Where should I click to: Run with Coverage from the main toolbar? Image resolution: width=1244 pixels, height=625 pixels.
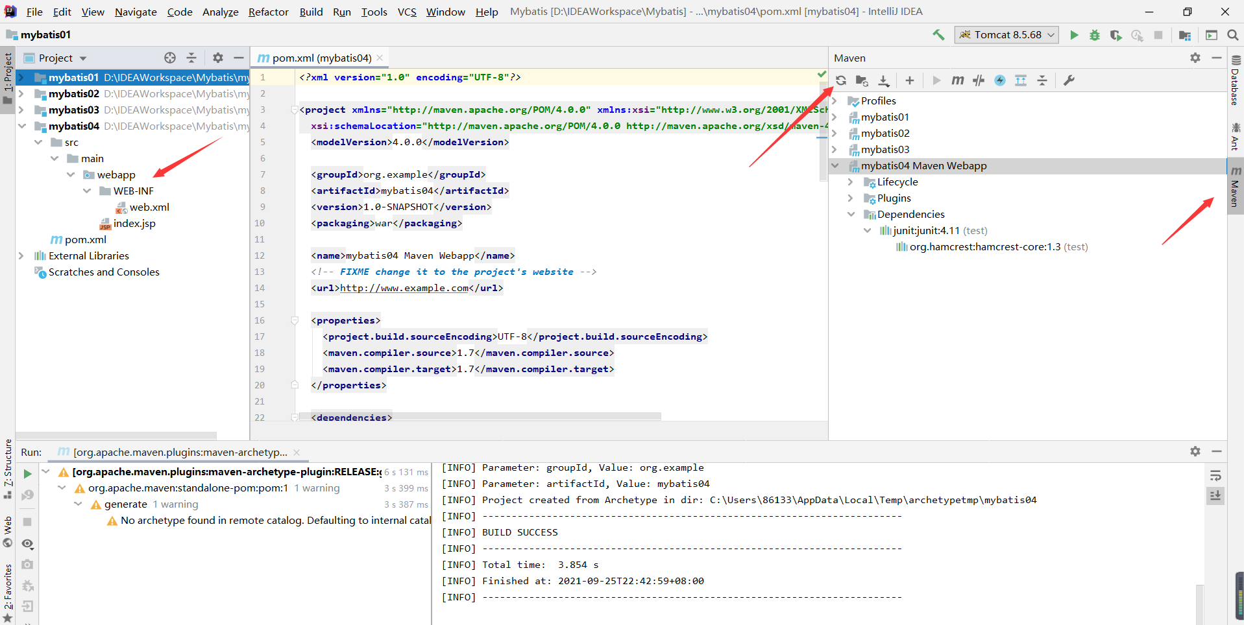coord(1116,35)
